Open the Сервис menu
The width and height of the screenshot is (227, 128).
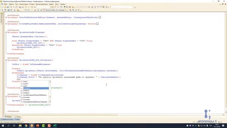[51, 4]
